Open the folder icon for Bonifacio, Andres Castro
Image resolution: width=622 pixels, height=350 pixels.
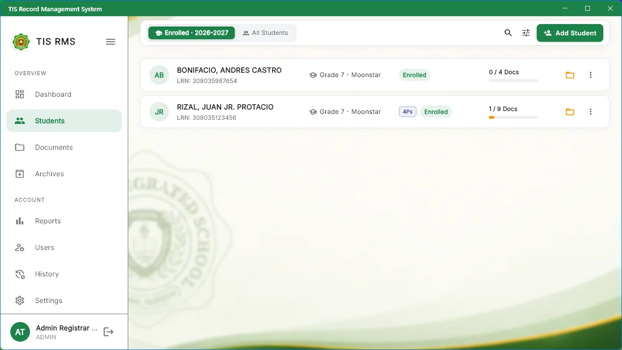tap(570, 75)
